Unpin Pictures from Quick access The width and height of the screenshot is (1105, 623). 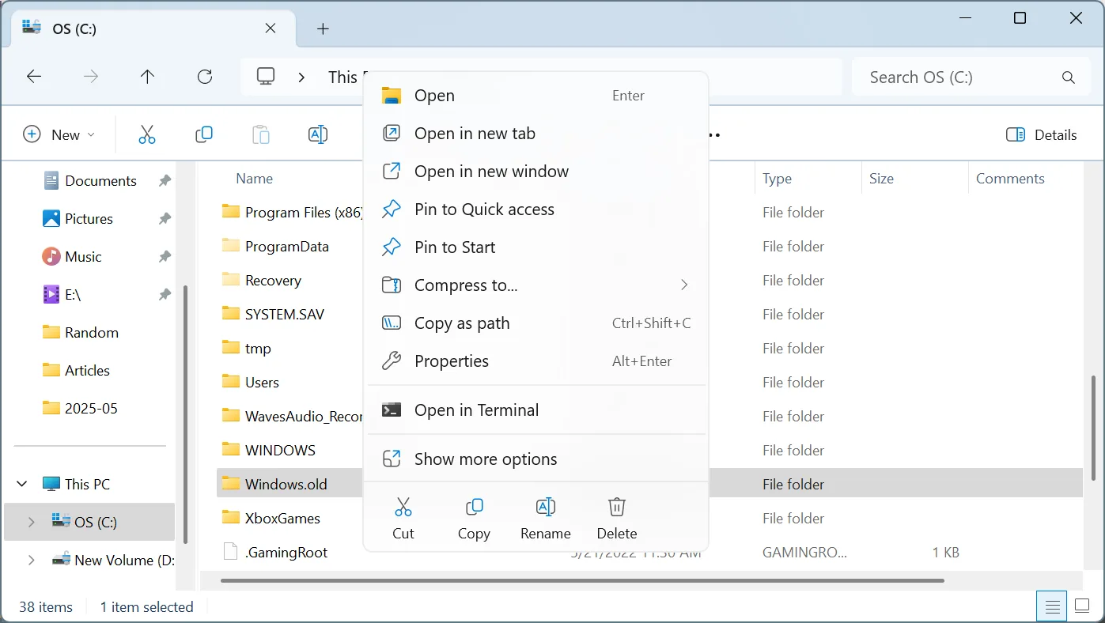pos(165,219)
